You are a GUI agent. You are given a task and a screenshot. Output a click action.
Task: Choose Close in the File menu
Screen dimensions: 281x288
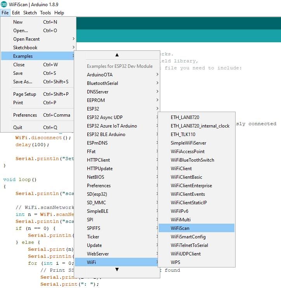tap(38, 65)
